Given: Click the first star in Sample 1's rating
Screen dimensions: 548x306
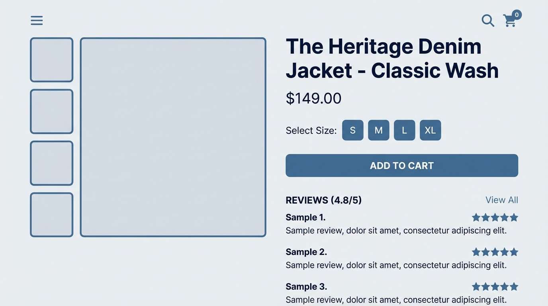Looking at the screenshot, I should (x=476, y=217).
